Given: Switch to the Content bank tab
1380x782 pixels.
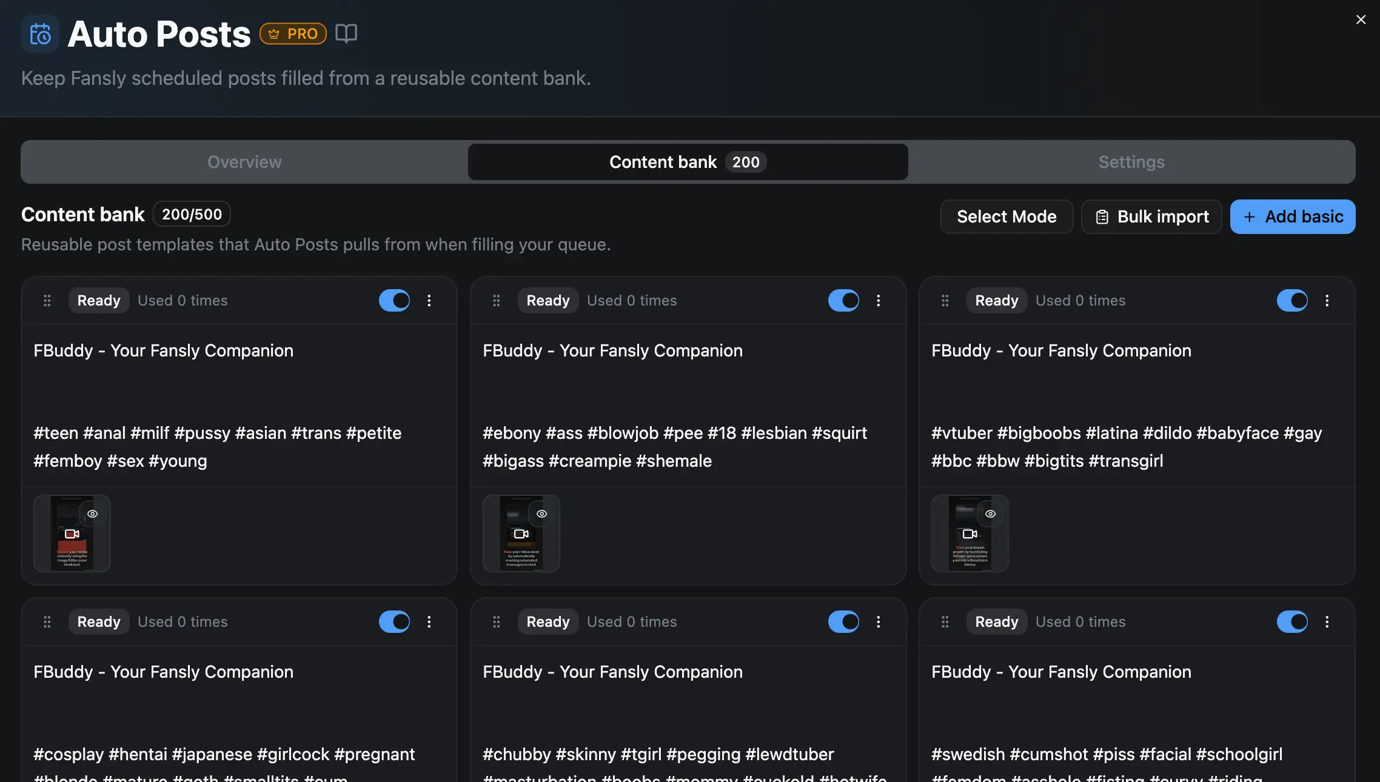Looking at the screenshot, I should coord(688,162).
